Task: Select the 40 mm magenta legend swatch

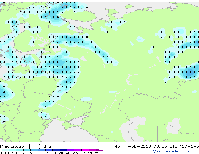Action: pos(85,150)
